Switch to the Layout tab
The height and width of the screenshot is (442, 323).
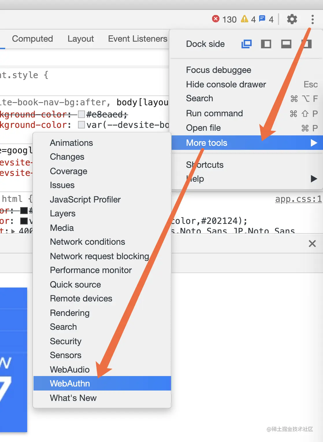81,39
